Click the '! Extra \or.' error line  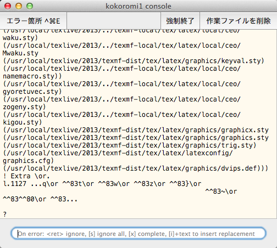[26, 176]
